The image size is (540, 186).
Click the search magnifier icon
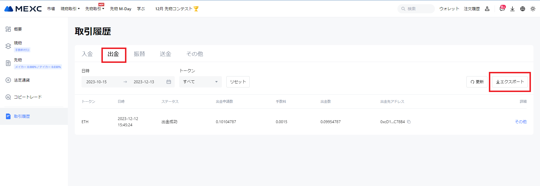pyautogui.click(x=403, y=9)
